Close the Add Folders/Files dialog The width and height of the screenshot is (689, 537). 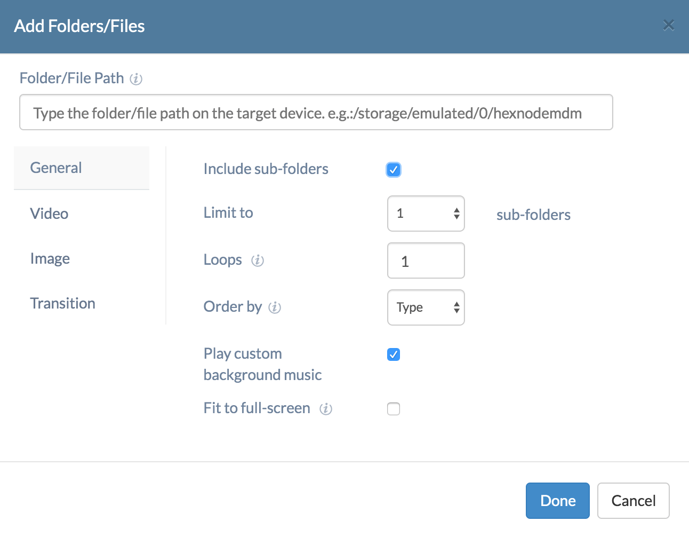pos(668,25)
